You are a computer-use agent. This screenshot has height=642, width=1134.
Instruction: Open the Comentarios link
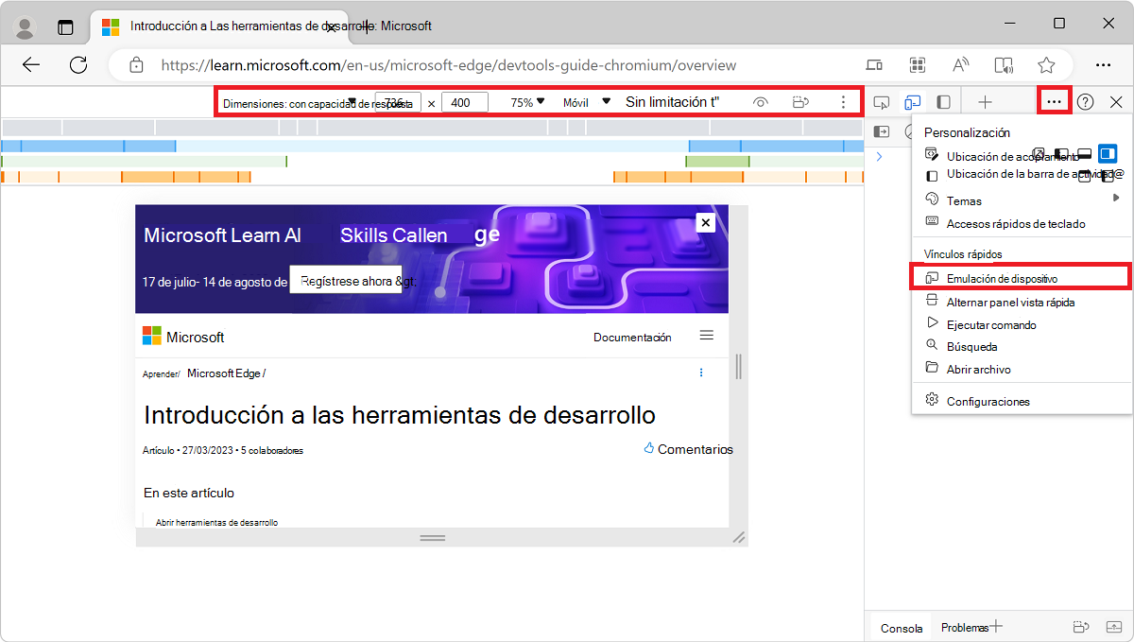pos(696,449)
